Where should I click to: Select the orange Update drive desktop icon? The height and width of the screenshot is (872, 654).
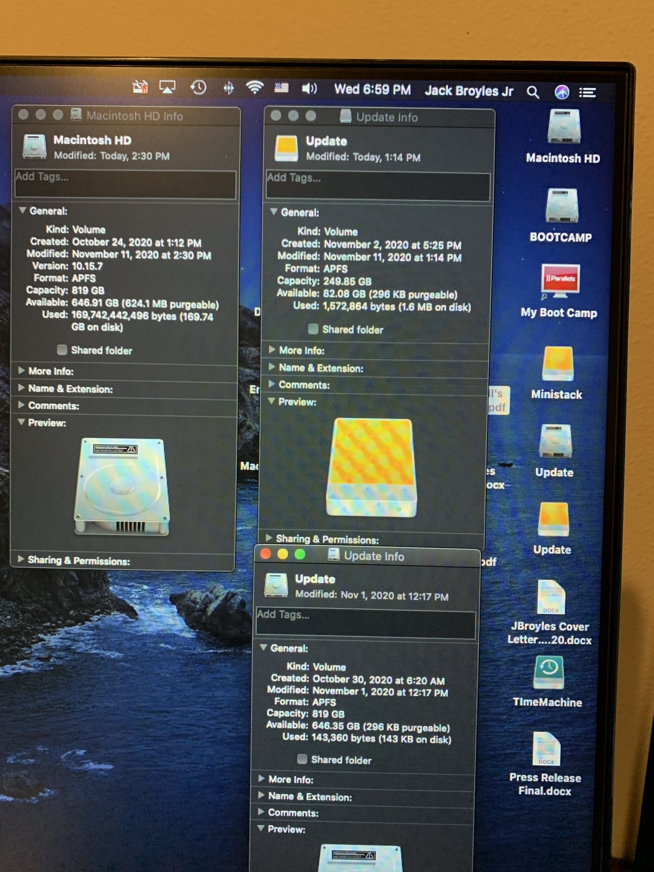[x=554, y=519]
